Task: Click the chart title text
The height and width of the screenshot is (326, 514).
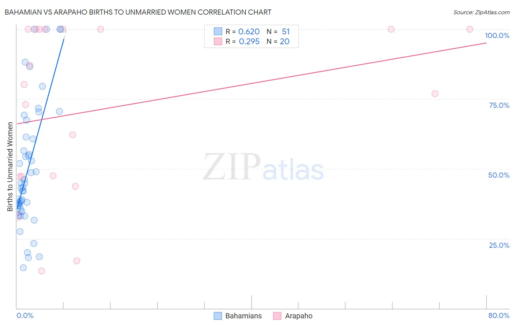Action: [x=138, y=12]
